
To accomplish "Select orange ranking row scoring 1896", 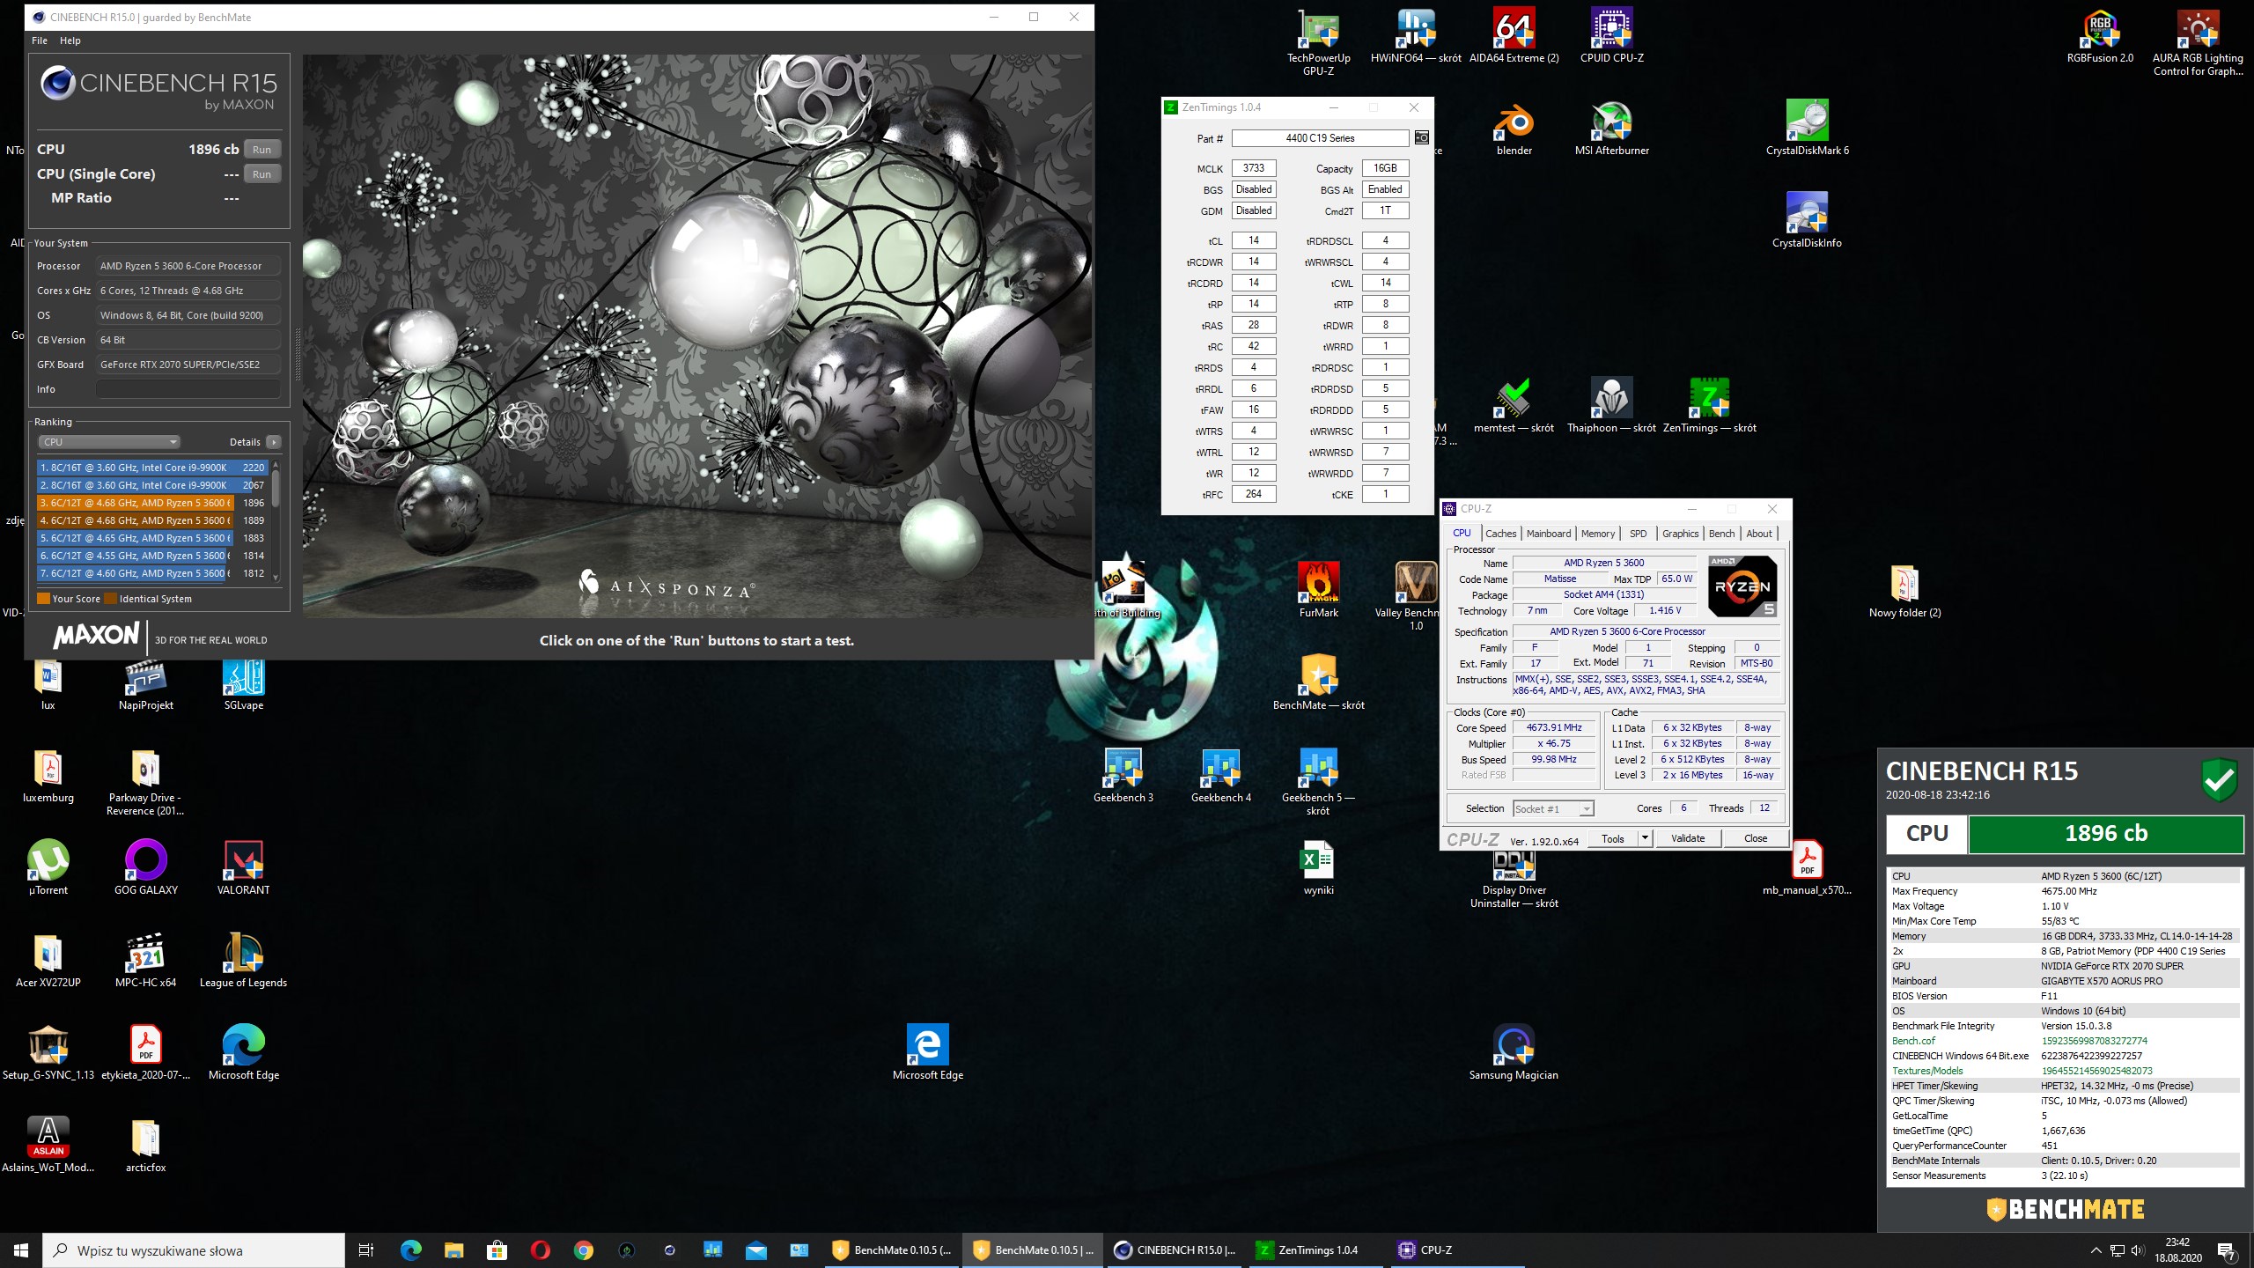I will click(151, 503).
